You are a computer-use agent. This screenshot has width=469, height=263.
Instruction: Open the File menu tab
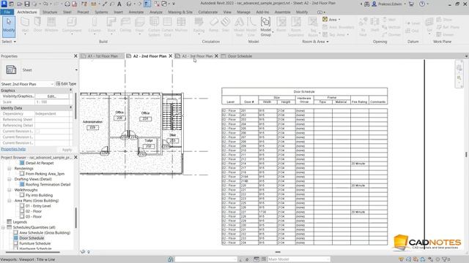point(7,12)
